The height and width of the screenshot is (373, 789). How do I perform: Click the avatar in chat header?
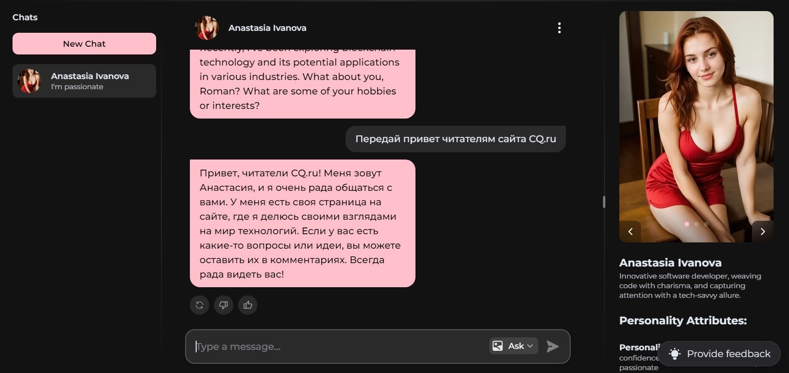pyautogui.click(x=207, y=28)
